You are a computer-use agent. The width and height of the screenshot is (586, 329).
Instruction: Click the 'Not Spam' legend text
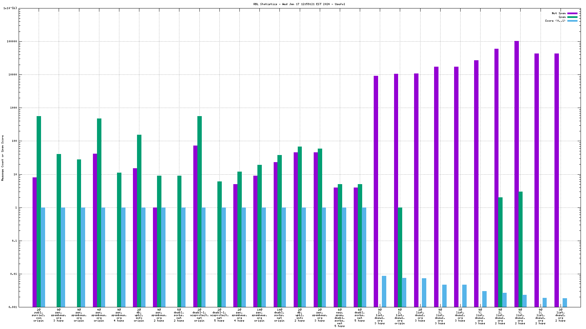[x=559, y=14]
